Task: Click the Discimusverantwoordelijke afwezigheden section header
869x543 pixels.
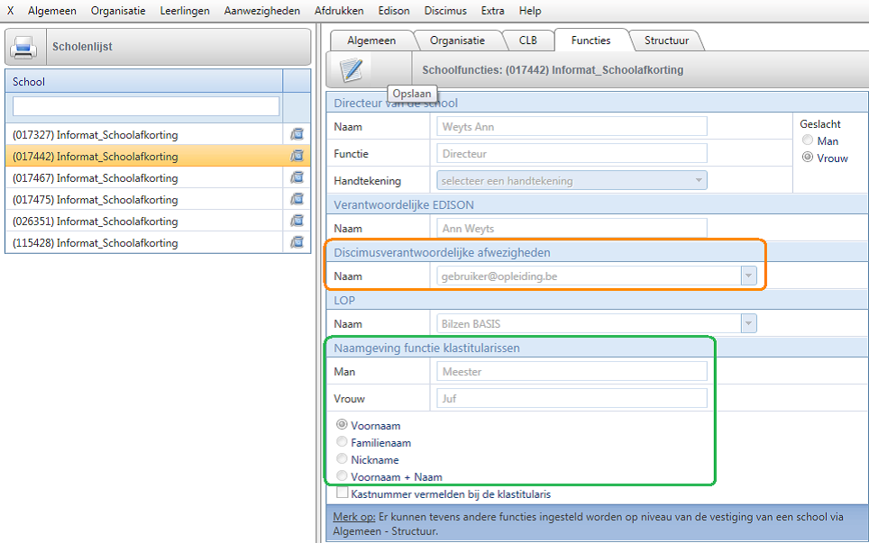Action: click(x=597, y=252)
